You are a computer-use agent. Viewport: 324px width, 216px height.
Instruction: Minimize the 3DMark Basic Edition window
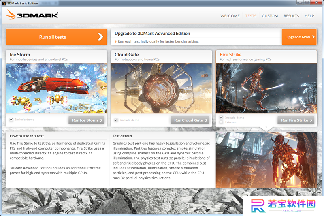point(300,2)
